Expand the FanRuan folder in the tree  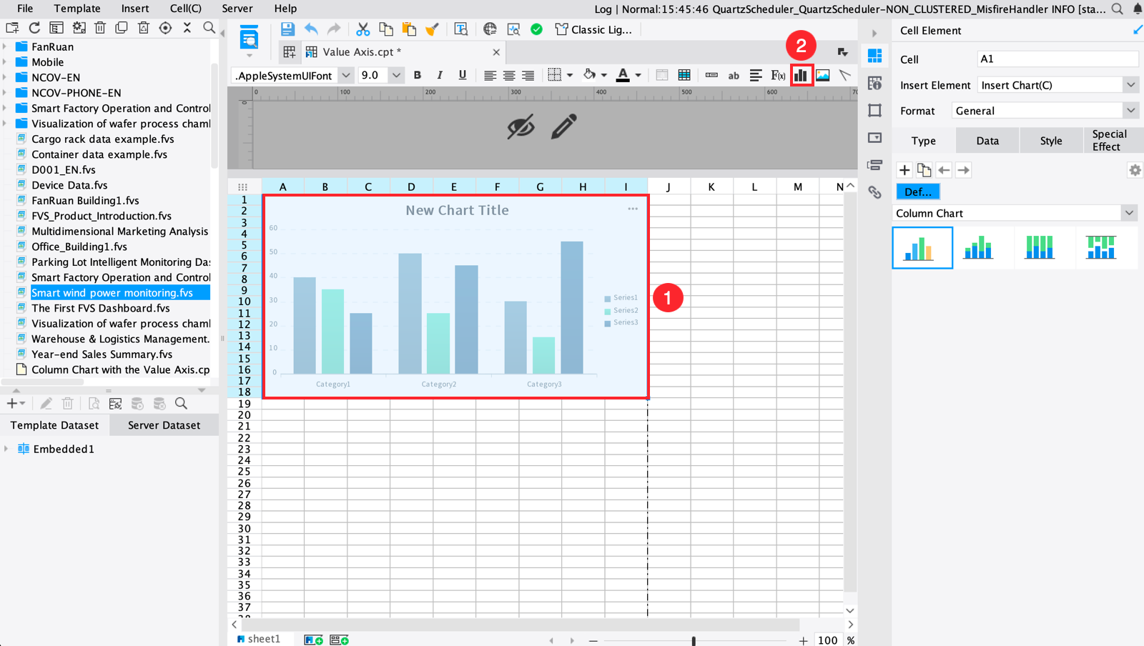tap(5, 46)
